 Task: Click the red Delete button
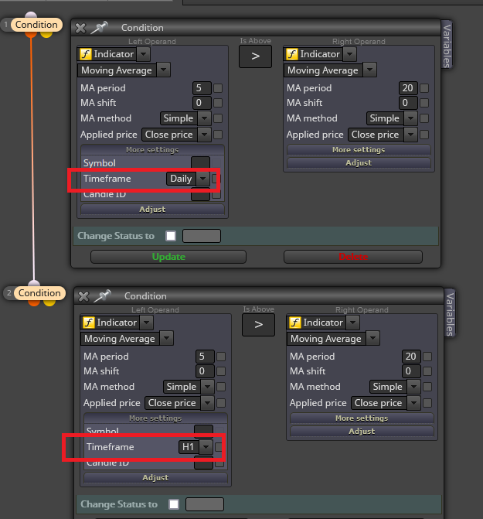click(x=353, y=258)
